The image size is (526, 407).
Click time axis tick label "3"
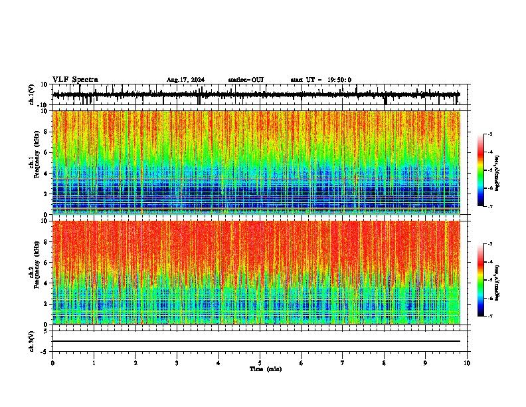tap(177, 363)
